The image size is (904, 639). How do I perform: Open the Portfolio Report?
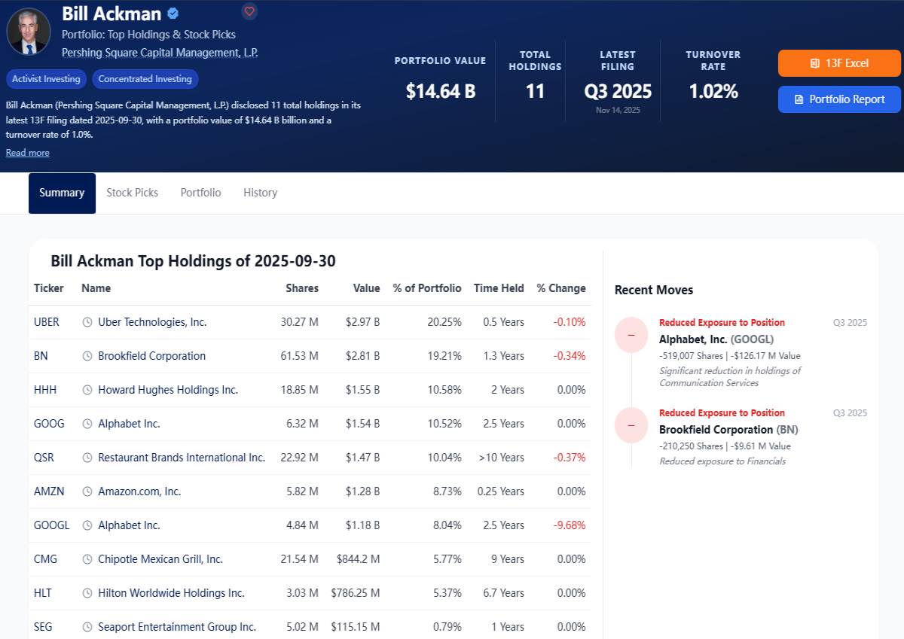click(839, 99)
